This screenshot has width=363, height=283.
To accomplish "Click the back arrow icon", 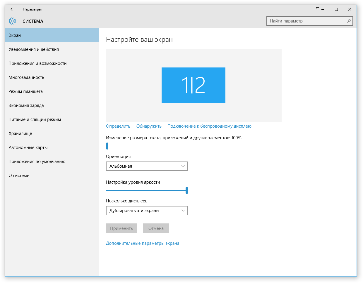I will coord(12,9).
